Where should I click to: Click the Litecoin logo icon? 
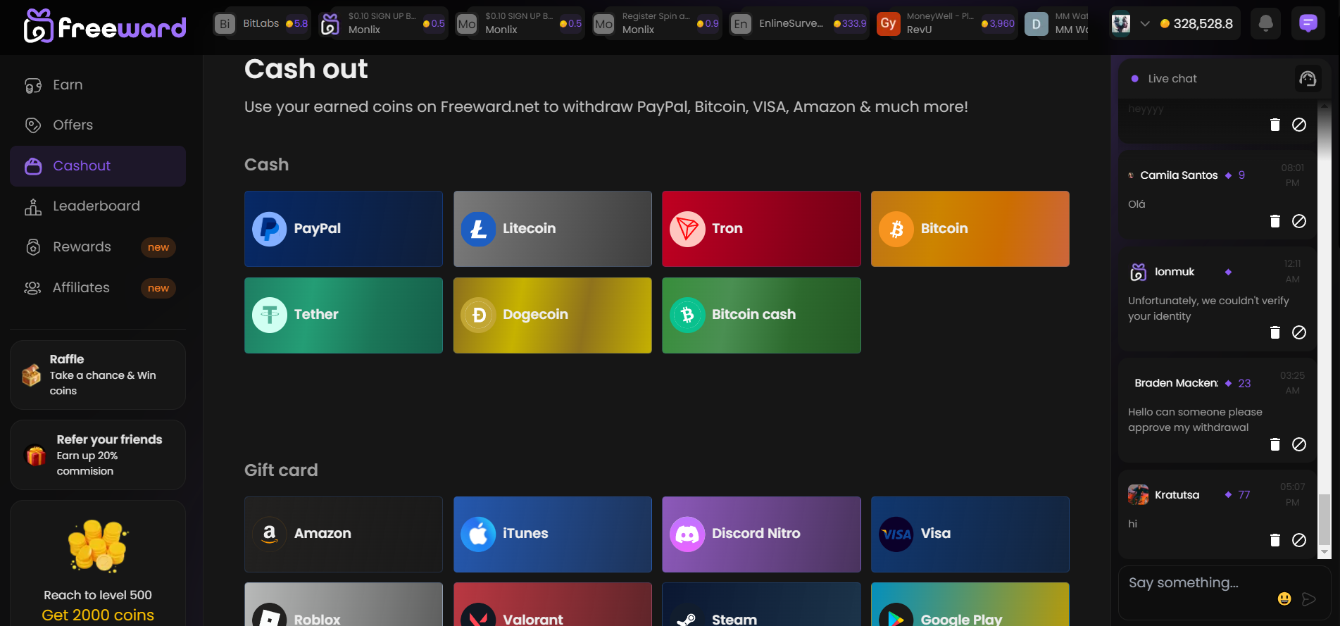[479, 229]
